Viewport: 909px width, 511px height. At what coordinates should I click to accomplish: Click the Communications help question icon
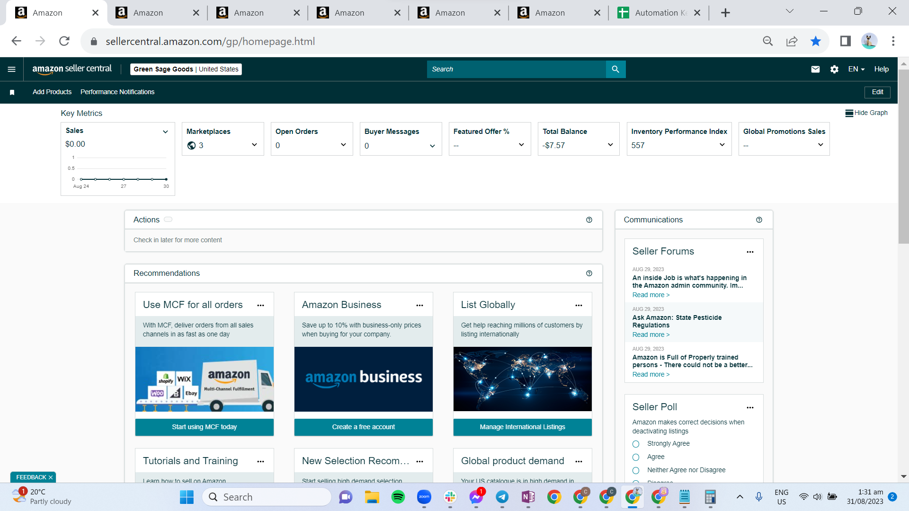tap(759, 220)
